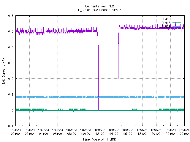Click the chart title 'Currents for MEX'

pyautogui.click(x=99, y=6)
